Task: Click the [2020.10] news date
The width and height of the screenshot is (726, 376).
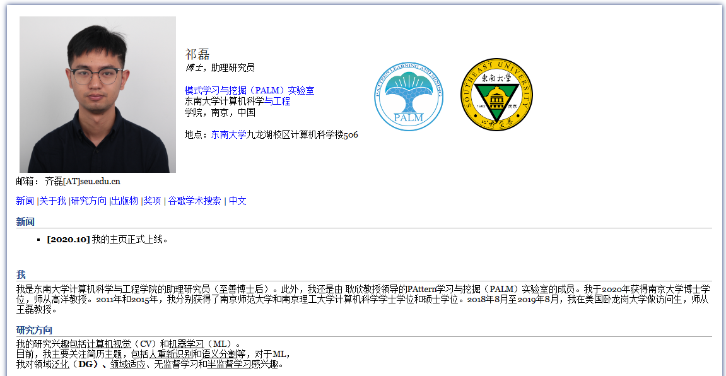Action: tap(69, 239)
